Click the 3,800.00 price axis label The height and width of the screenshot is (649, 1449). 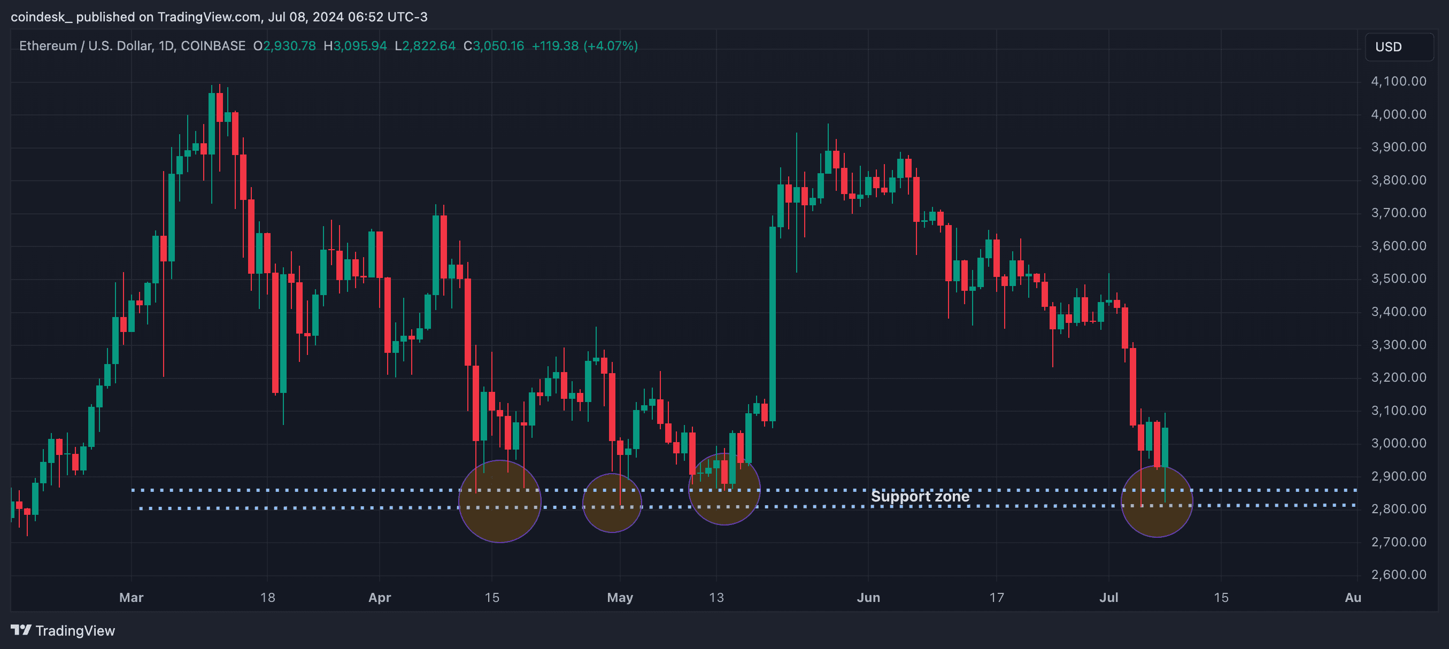click(1398, 180)
